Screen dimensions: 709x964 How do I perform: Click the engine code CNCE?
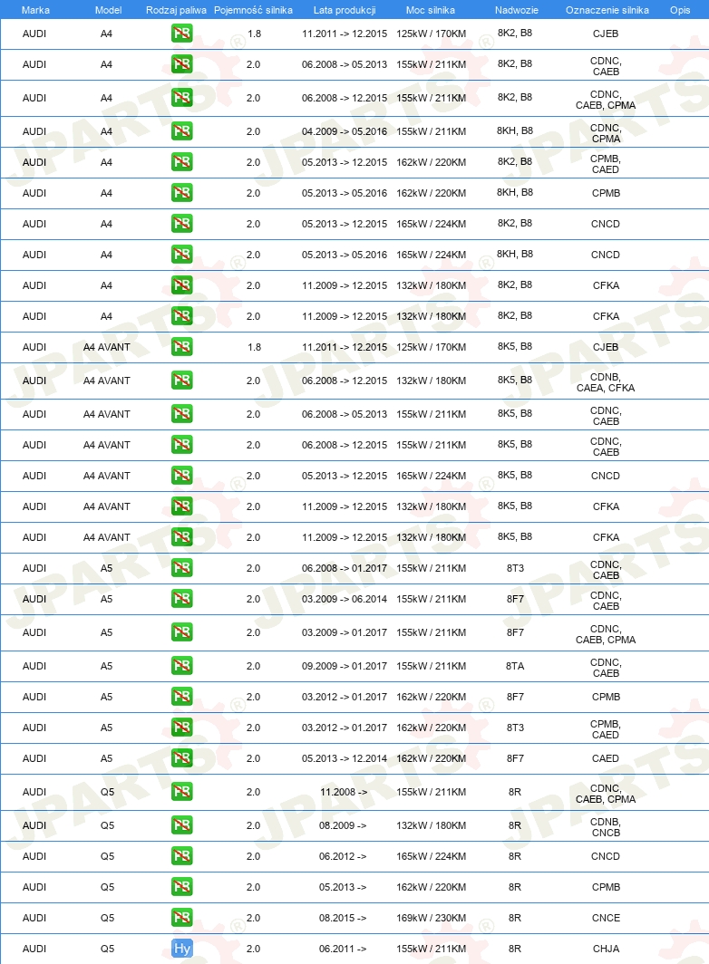point(606,918)
